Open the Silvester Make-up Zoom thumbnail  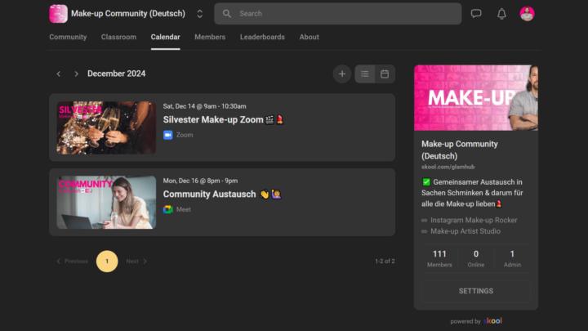click(106, 127)
